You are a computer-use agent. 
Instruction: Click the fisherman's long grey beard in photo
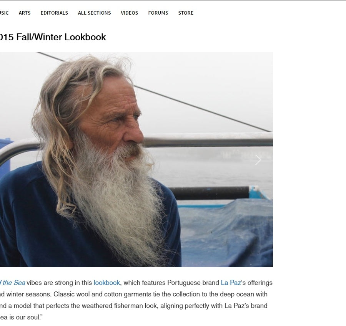tap(119, 205)
